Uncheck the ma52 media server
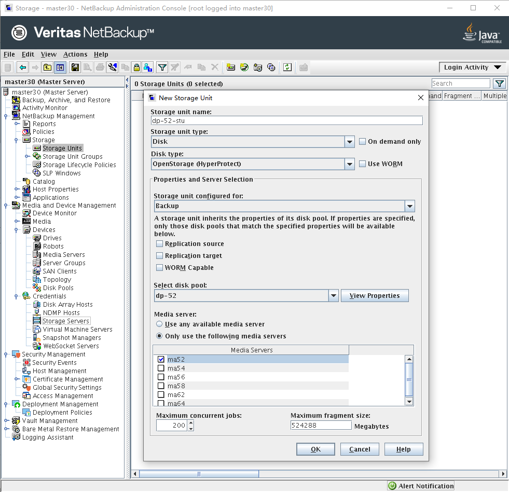Screen dimensions: 509x492 161,360
